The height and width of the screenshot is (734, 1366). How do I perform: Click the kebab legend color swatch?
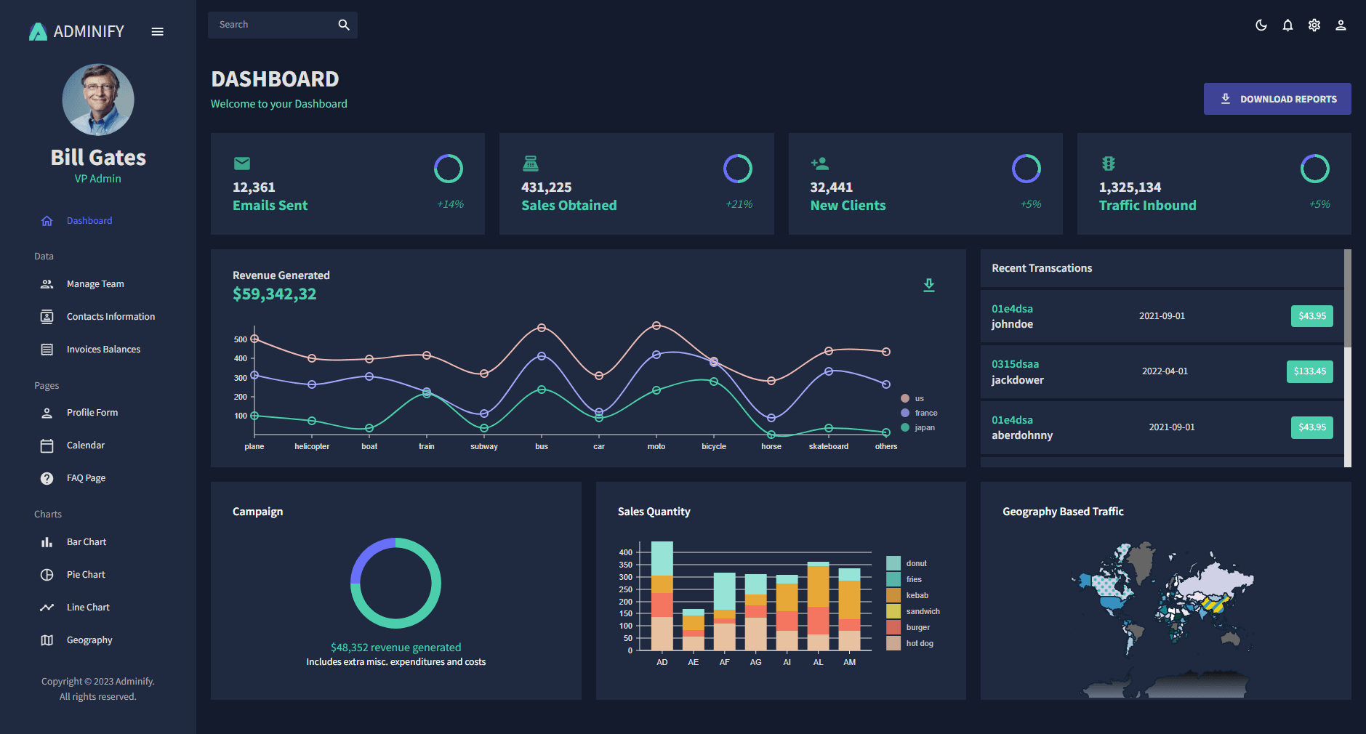pyautogui.click(x=893, y=595)
